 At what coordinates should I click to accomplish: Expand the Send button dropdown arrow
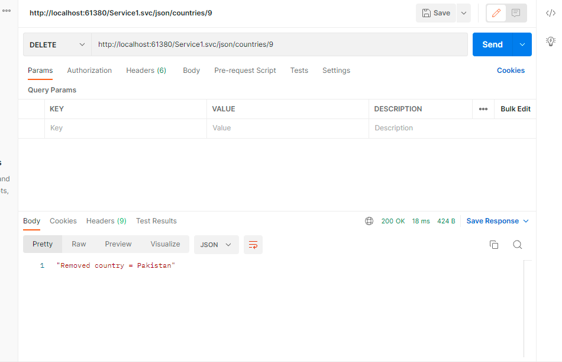[x=522, y=44]
